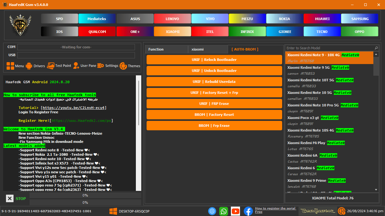Run UNIF Unlock Bootloader

[x=214, y=71]
